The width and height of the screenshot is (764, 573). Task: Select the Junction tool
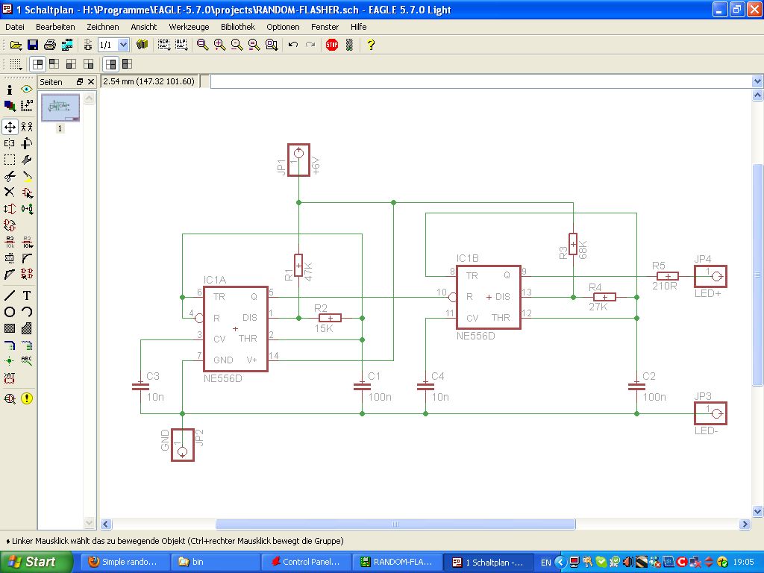pos(9,360)
